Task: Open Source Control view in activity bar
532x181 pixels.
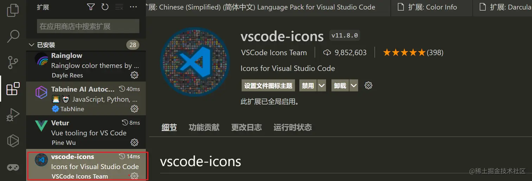Action: [13, 62]
